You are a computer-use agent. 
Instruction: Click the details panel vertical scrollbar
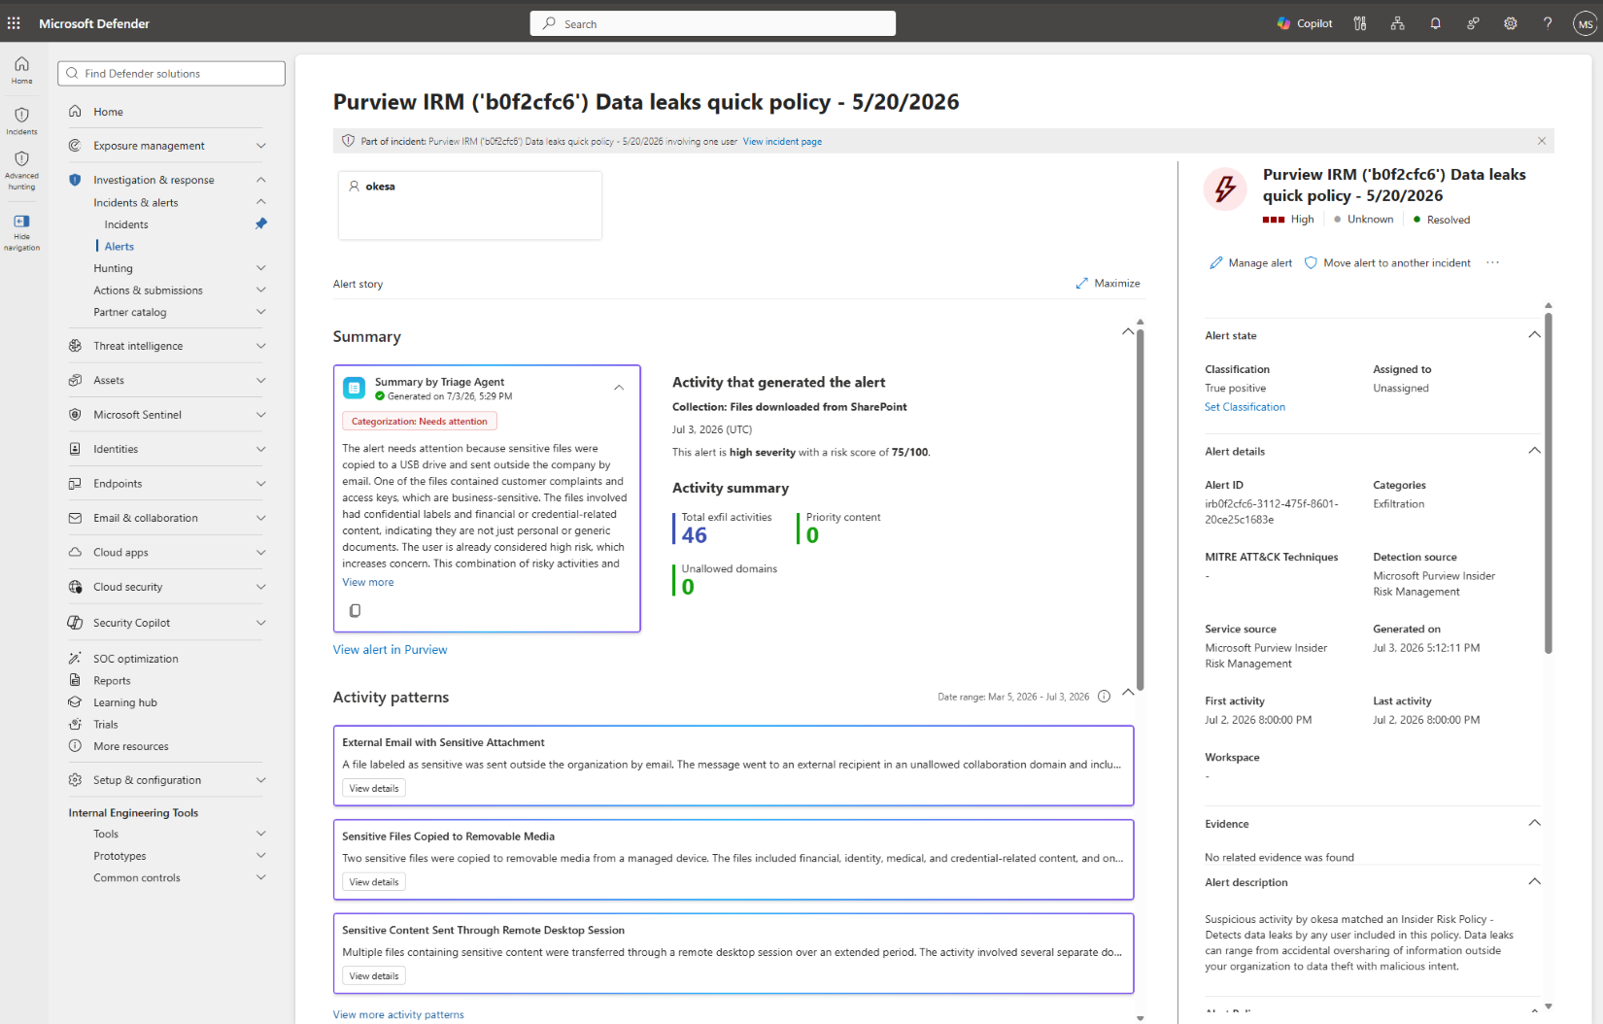[x=1549, y=483]
